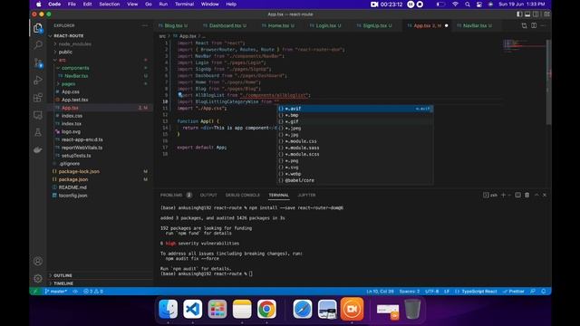
Task: Click the feedback icon in status bar
Action: coord(533,292)
